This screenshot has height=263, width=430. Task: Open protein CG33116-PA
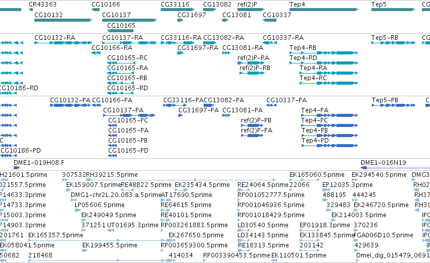[183, 100]
